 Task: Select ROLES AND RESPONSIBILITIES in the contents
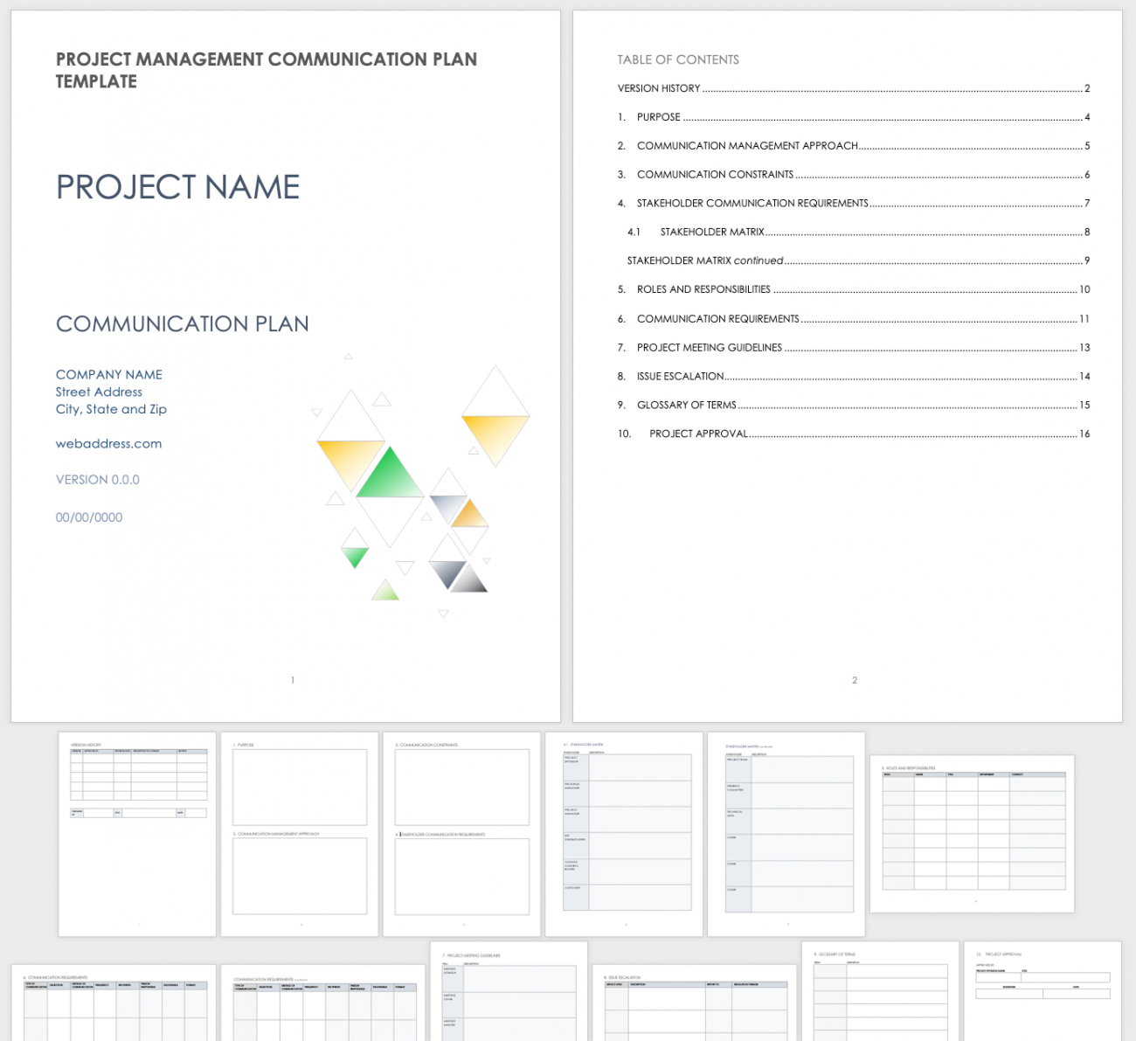coord(704,289)
